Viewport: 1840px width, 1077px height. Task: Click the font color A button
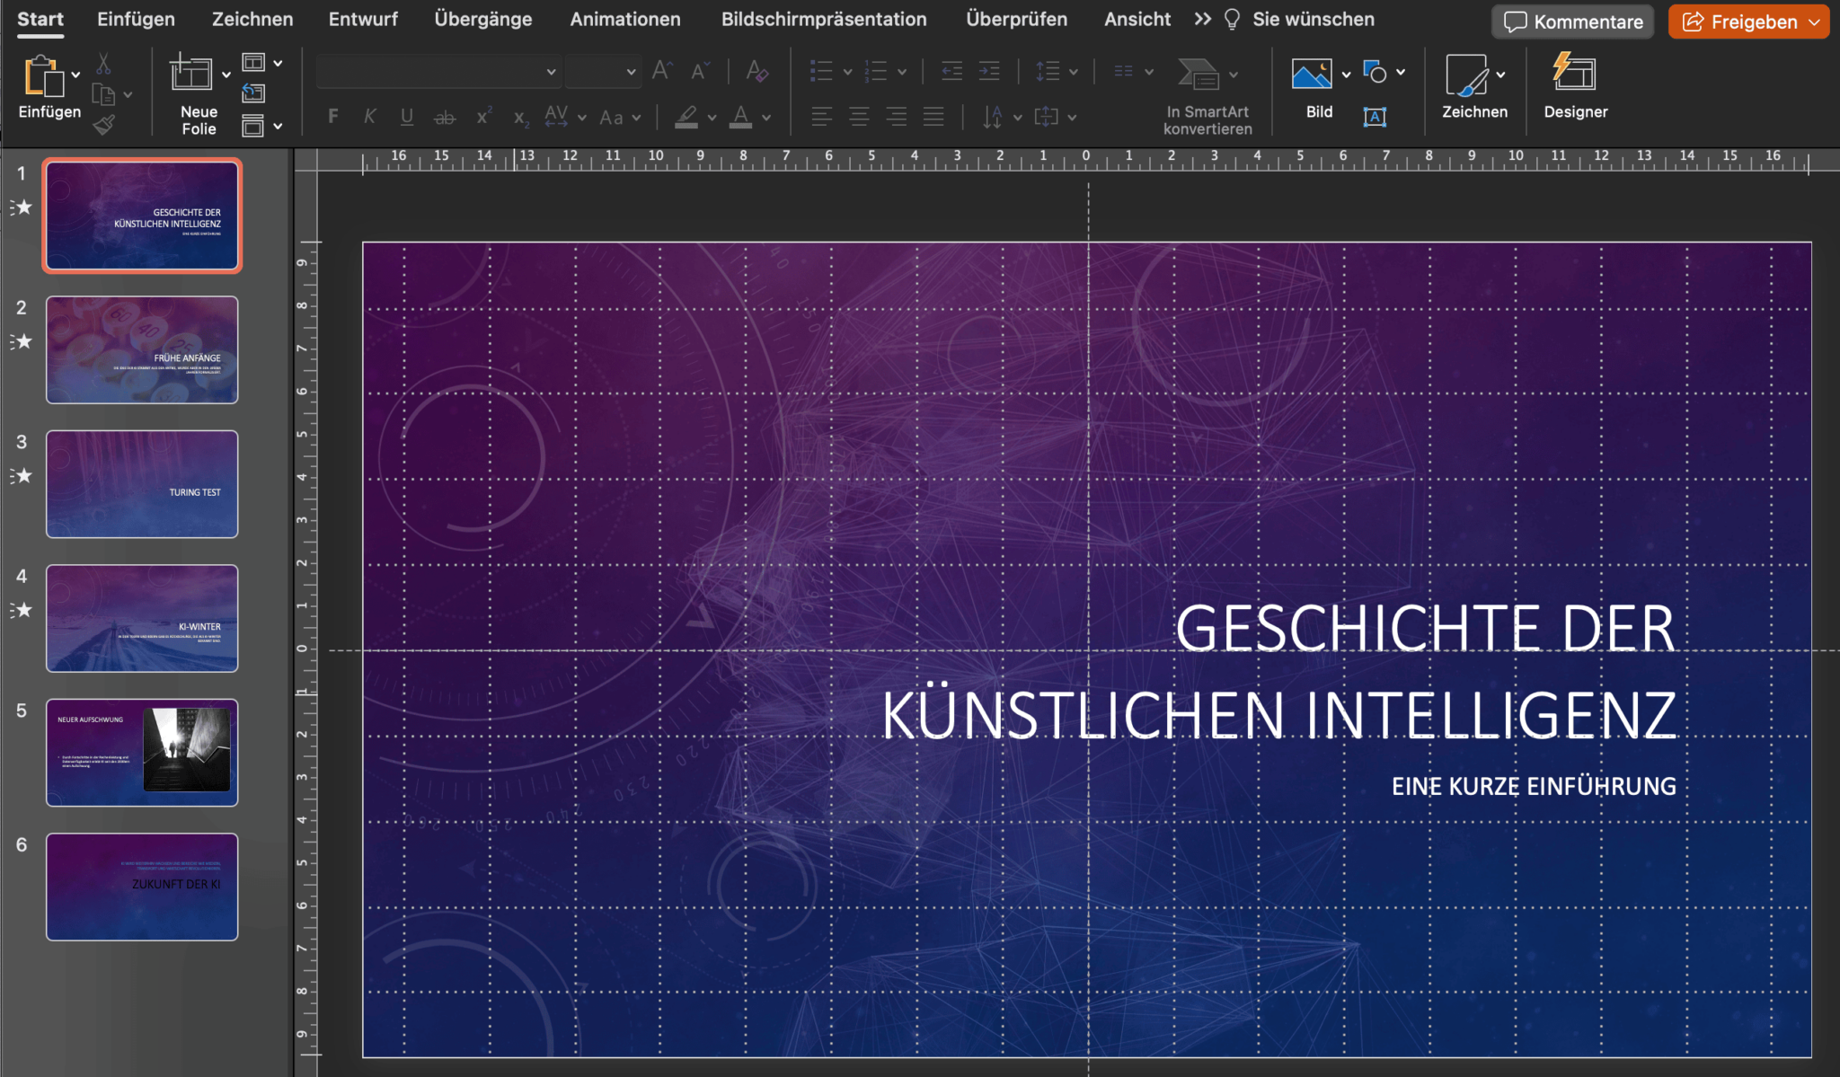coord(741,117)
